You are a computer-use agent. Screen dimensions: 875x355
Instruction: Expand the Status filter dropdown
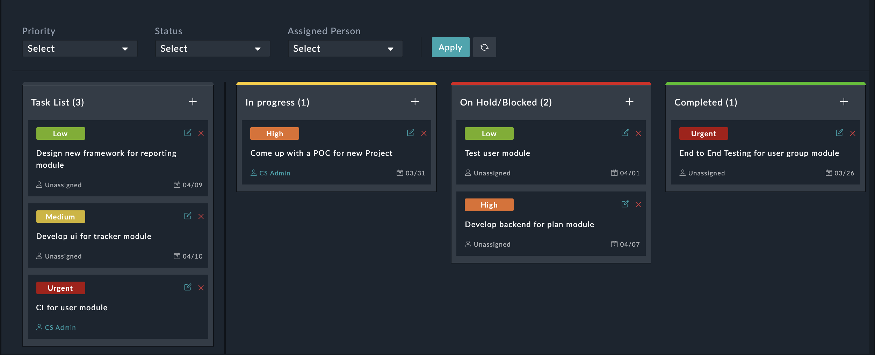click(212, 49)
